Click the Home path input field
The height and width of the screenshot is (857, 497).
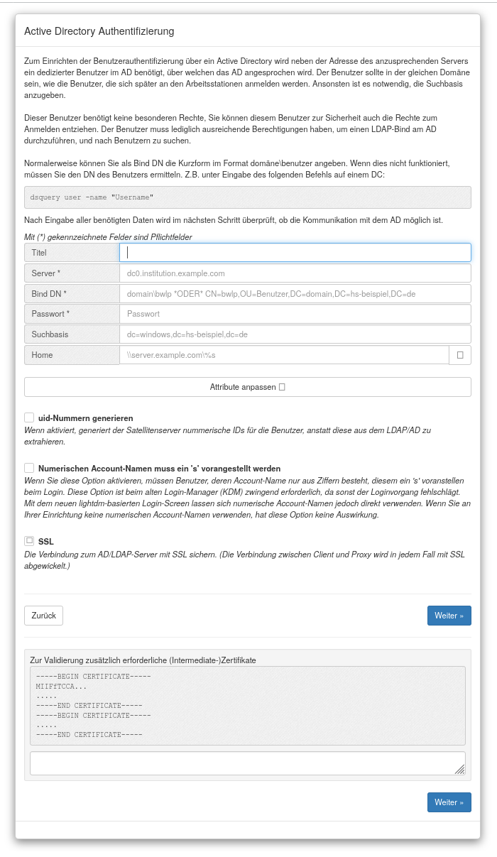(284, 355)
